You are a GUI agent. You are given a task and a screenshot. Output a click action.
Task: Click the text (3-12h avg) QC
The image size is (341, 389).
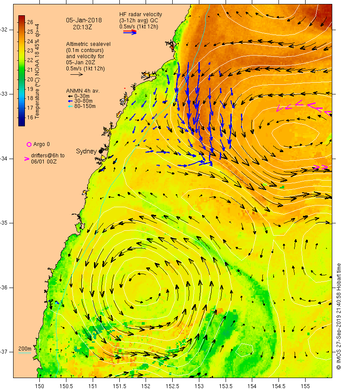coord(139,21)
